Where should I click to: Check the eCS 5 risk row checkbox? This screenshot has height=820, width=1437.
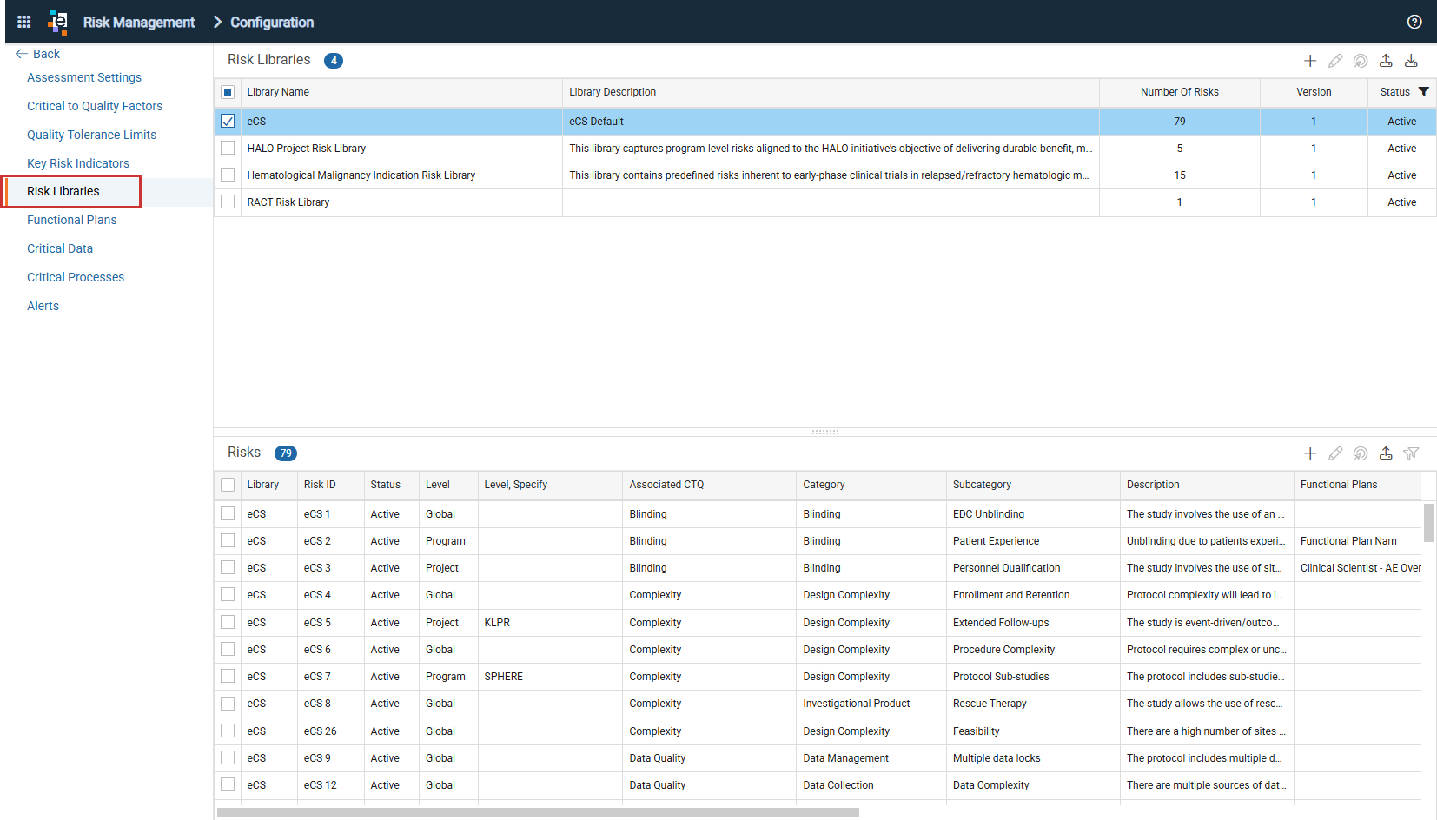tap(228, 623)
